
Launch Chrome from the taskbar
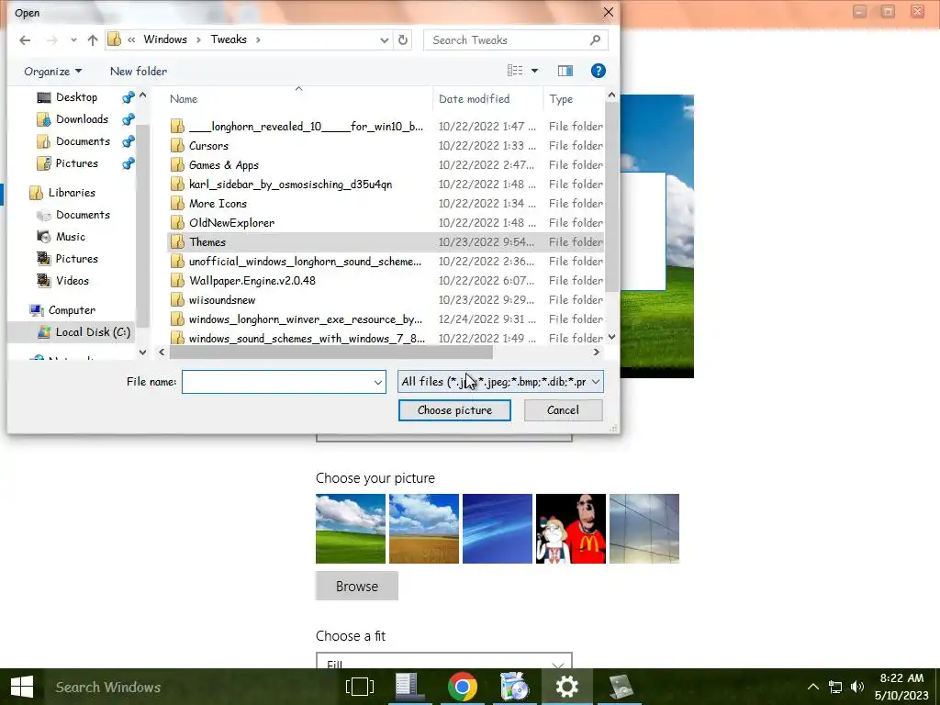(463, 687)
